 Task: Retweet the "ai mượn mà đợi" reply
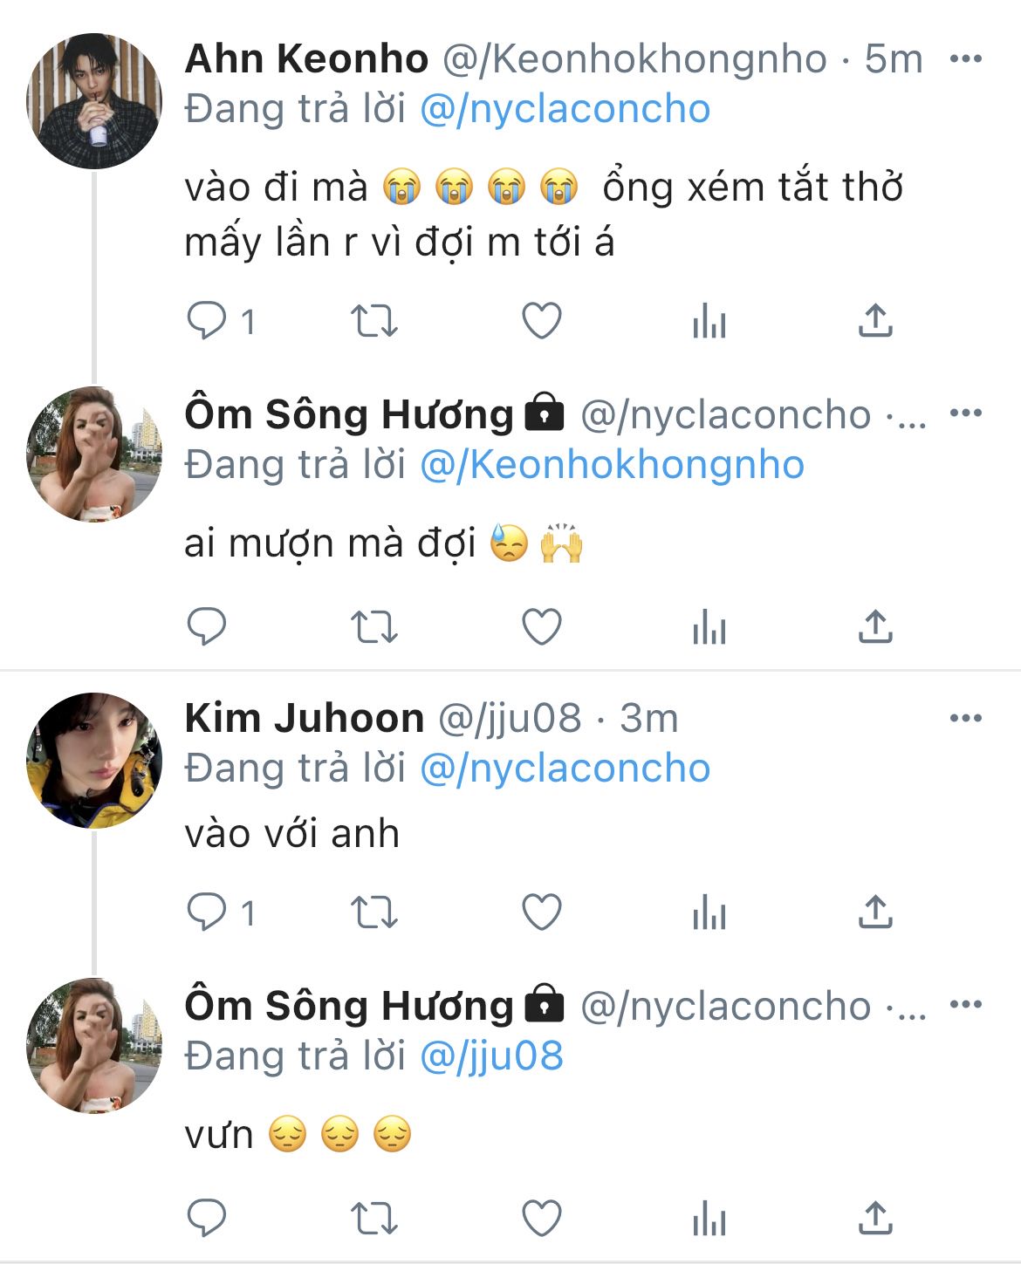click(x=373, y=626)
